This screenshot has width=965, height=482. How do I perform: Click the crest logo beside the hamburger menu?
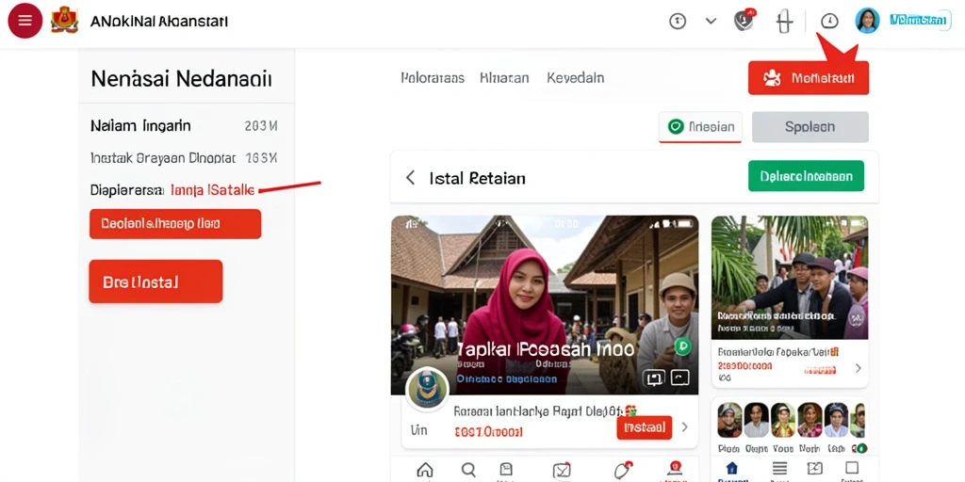[65, 21]
